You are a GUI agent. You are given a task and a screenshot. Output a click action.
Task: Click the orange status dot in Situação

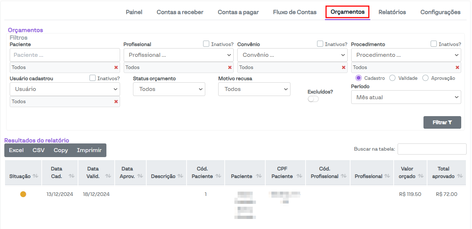[23, 194]
